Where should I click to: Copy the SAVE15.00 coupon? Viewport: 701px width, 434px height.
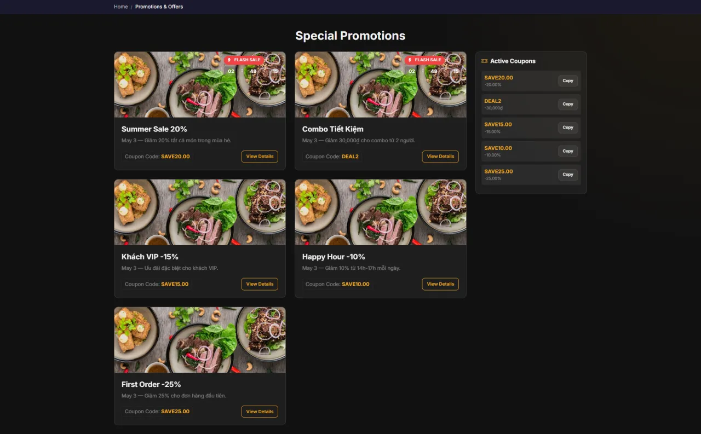(x=568, y=128)
